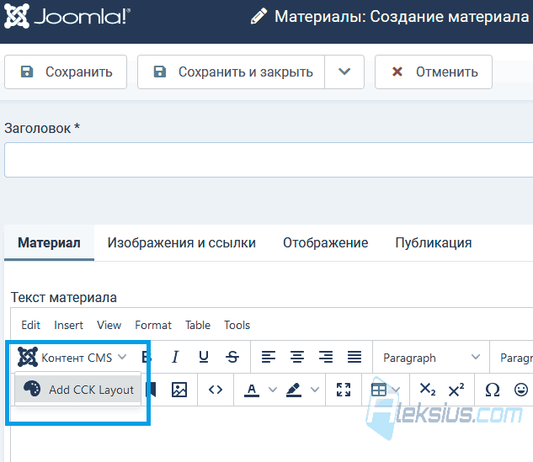Apply superscript formatting
Image resolution: width=533 pixels, height=462 pixels.
coord(456,390)
